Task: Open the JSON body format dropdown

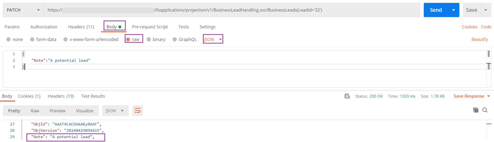Action: coord(213,39)
